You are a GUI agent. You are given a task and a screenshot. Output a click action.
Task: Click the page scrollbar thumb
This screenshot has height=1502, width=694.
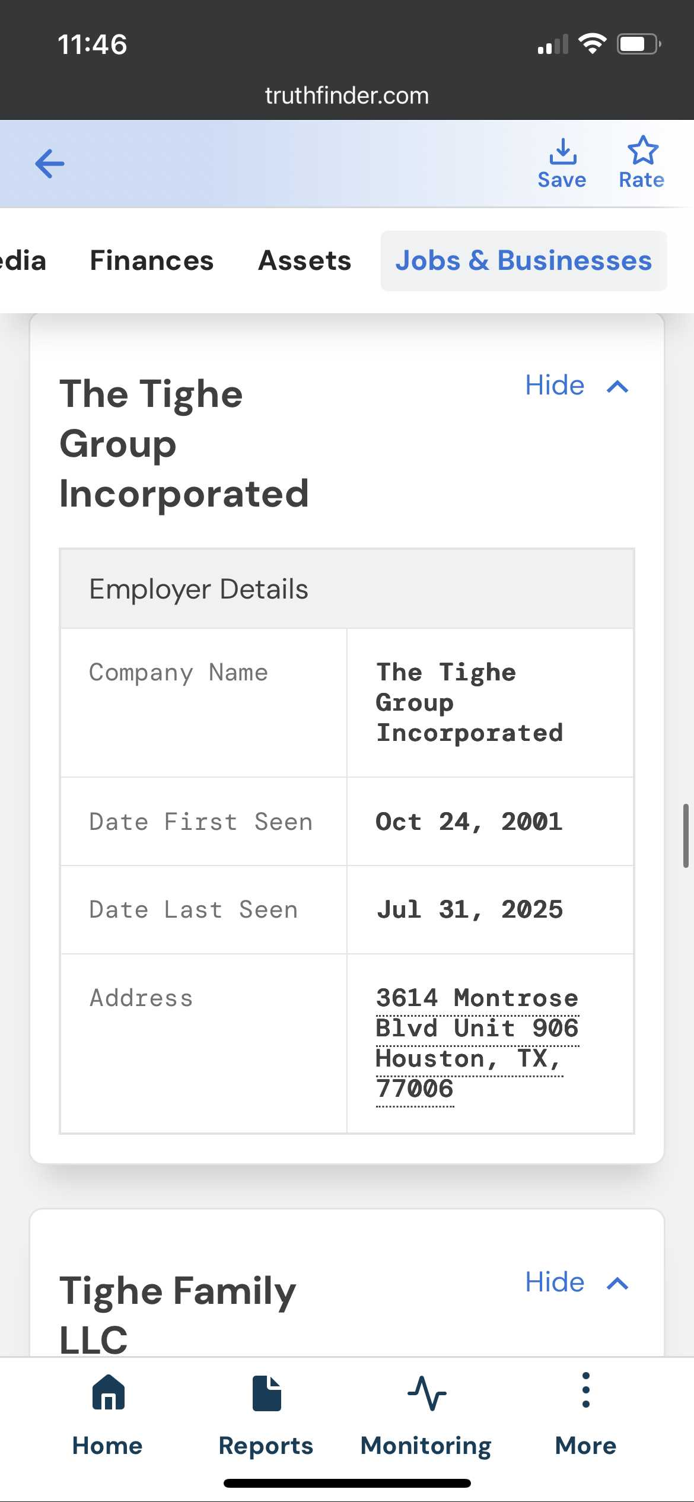coord(686,836)
